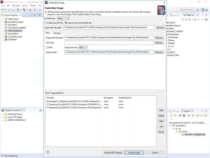Select the C/C++ perspective icon
The height and width of the screenshot is (158, 210).
[203, 10]
